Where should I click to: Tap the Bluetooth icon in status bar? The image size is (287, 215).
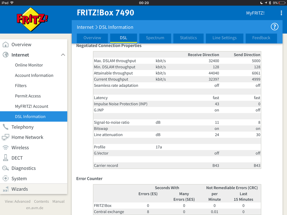tap(270, 3)
